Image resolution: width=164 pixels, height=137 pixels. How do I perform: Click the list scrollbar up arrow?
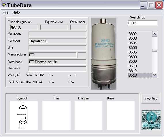pyautogui.click(x=155, y=34)
